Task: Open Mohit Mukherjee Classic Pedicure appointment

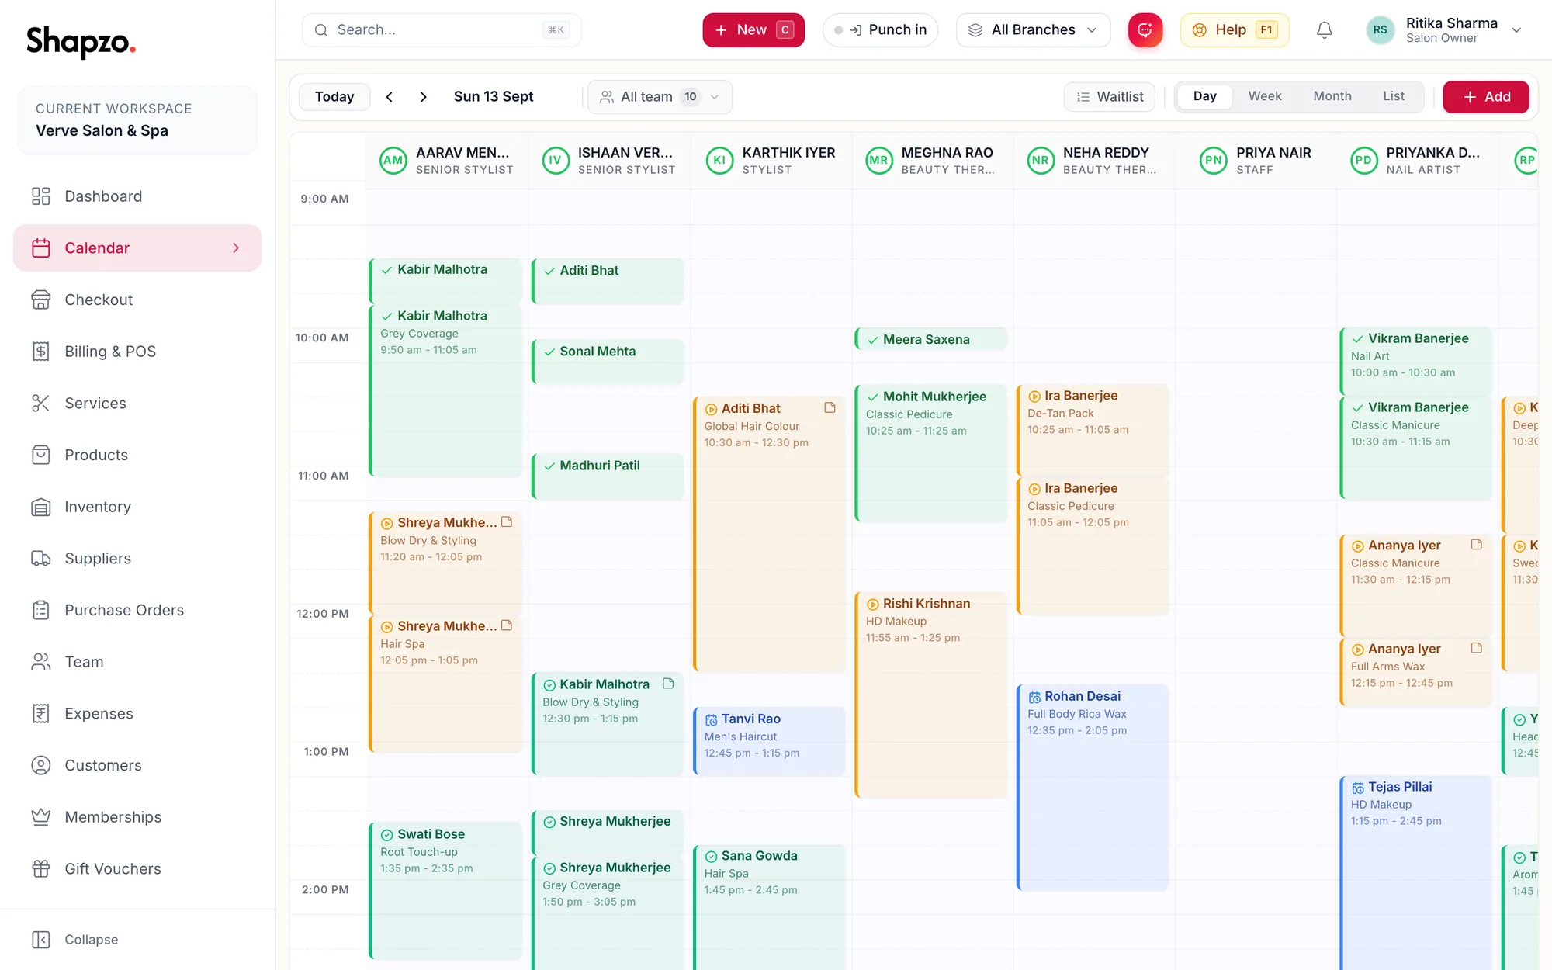Action: 930,453
